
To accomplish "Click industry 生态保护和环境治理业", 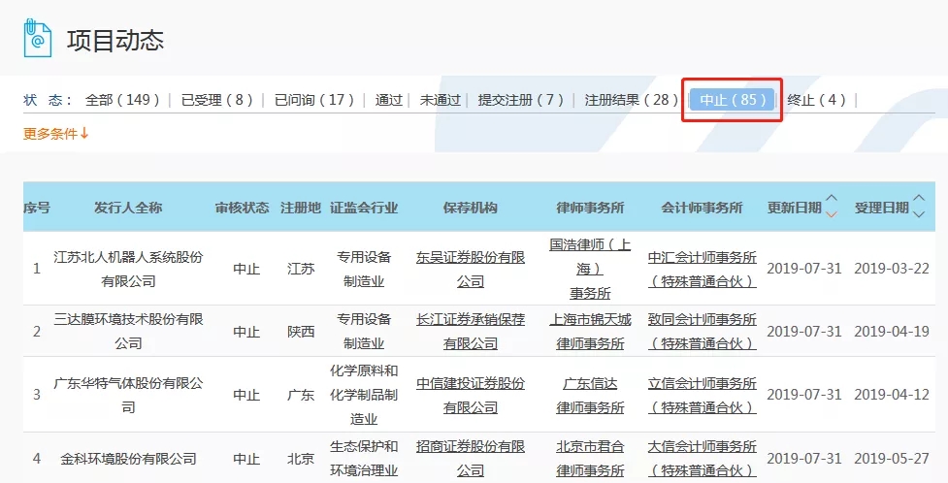I will pos(364,458).
